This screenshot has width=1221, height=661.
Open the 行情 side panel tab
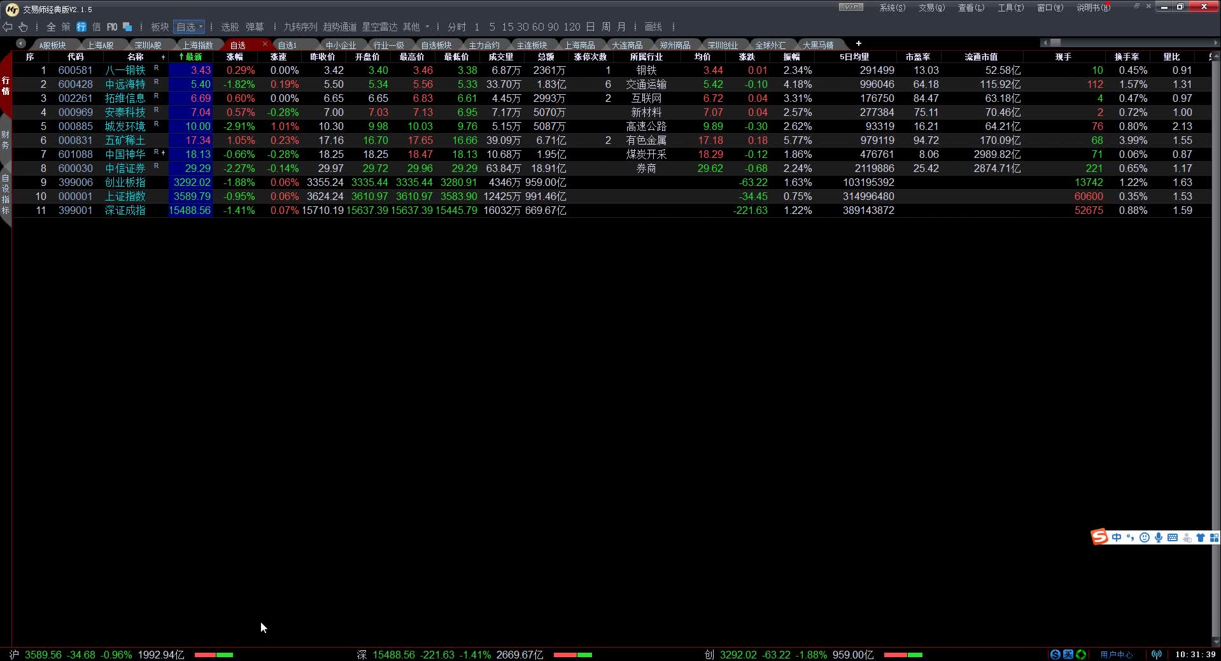[x=6, y=85]
